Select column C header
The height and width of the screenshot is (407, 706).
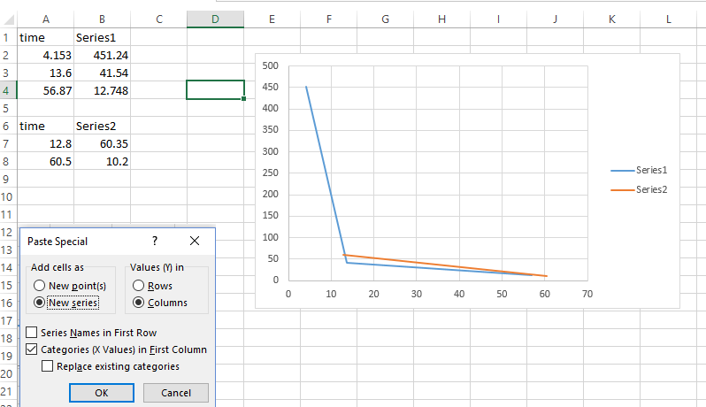click(159, 19)
